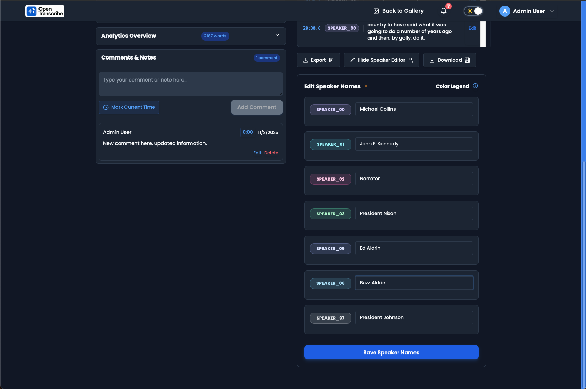This screenshot has width=586, height=389.
Task: Click the gallery image icon
Action: coord(376,11)
